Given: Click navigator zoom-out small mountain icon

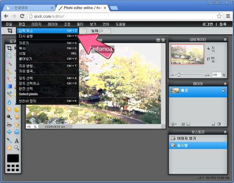Looking at the screenshot, I should click(x=172, y=75).
